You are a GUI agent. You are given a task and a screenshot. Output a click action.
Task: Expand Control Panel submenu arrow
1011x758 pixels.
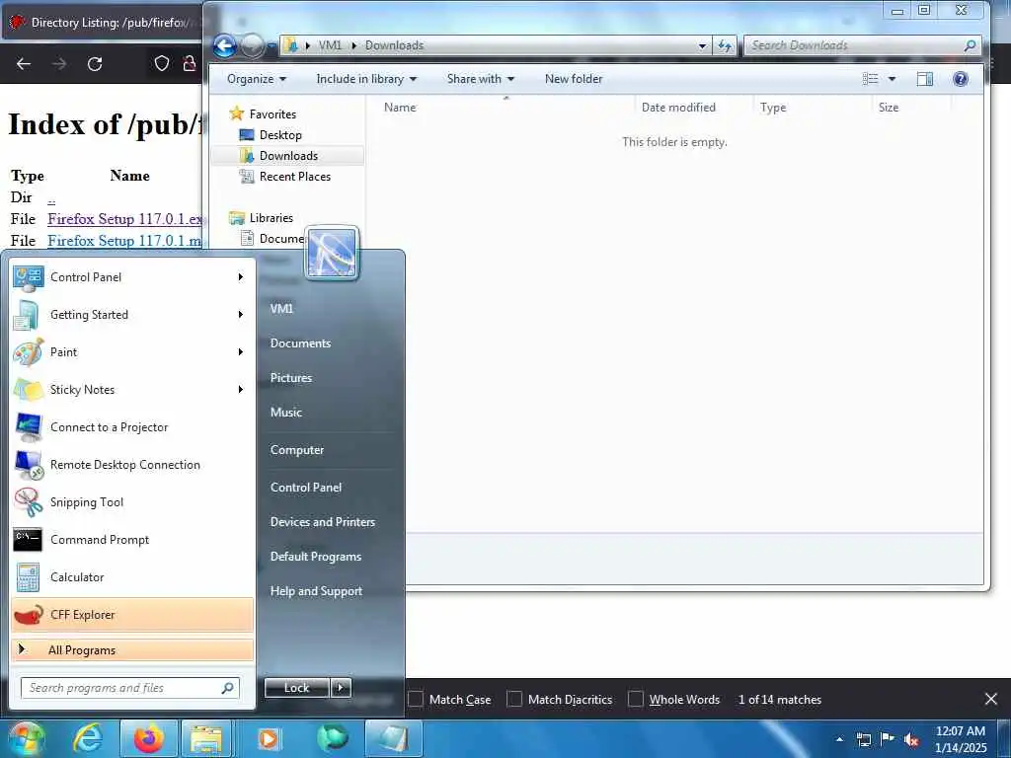(x=241, y=277)
